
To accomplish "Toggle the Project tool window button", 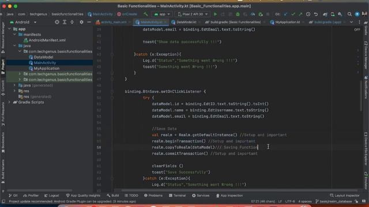I will coord(3,67).
